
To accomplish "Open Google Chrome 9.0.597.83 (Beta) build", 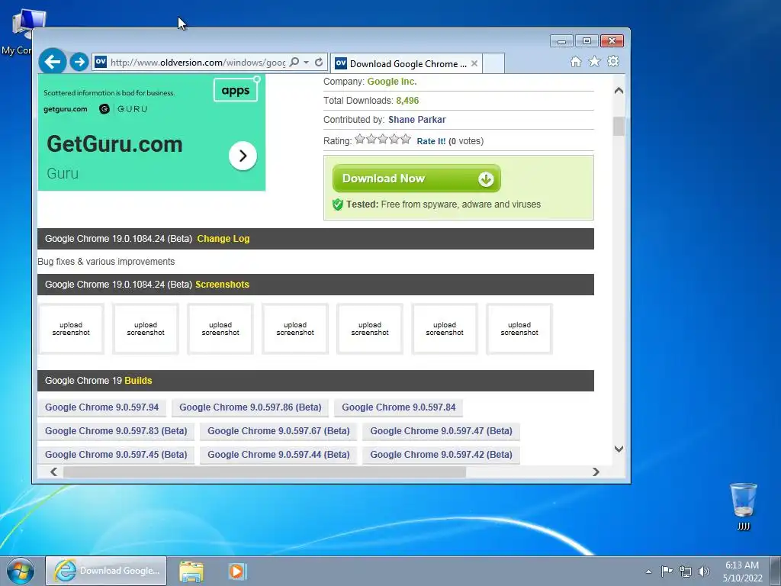I will coord(116,431).
